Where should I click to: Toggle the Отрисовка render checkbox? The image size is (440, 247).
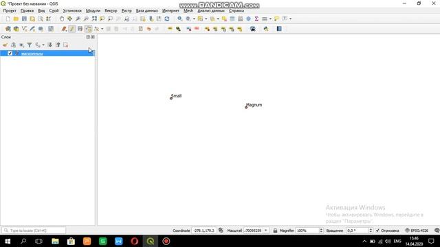pos(377,231)
